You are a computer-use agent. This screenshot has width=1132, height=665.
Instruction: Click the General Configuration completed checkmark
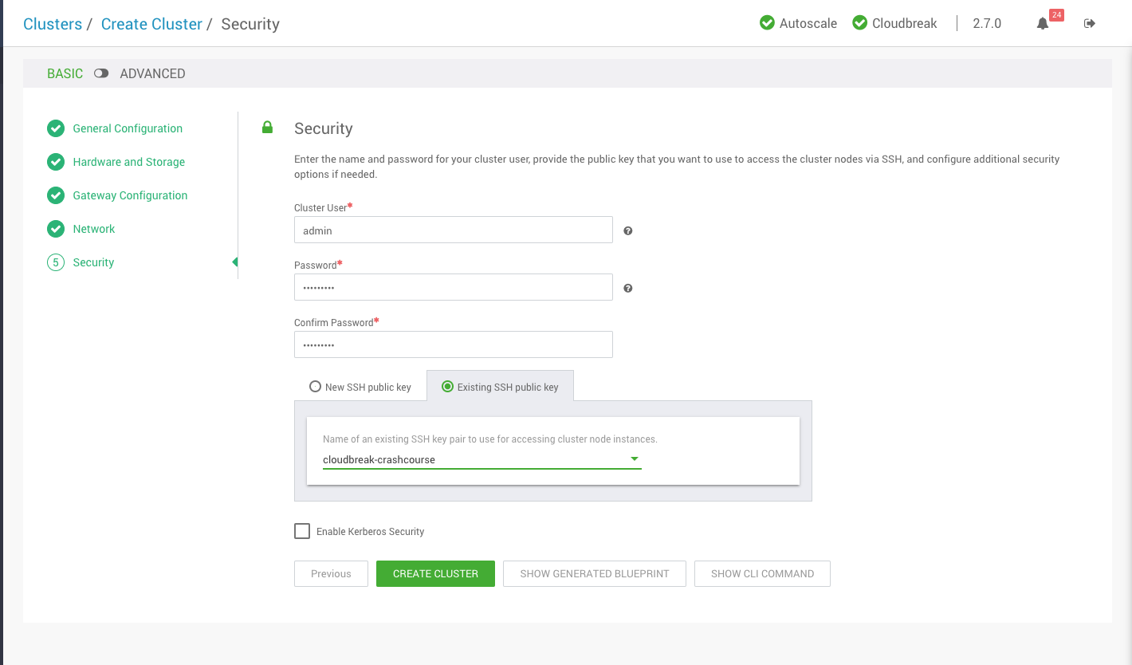click(x=56, y=128)
